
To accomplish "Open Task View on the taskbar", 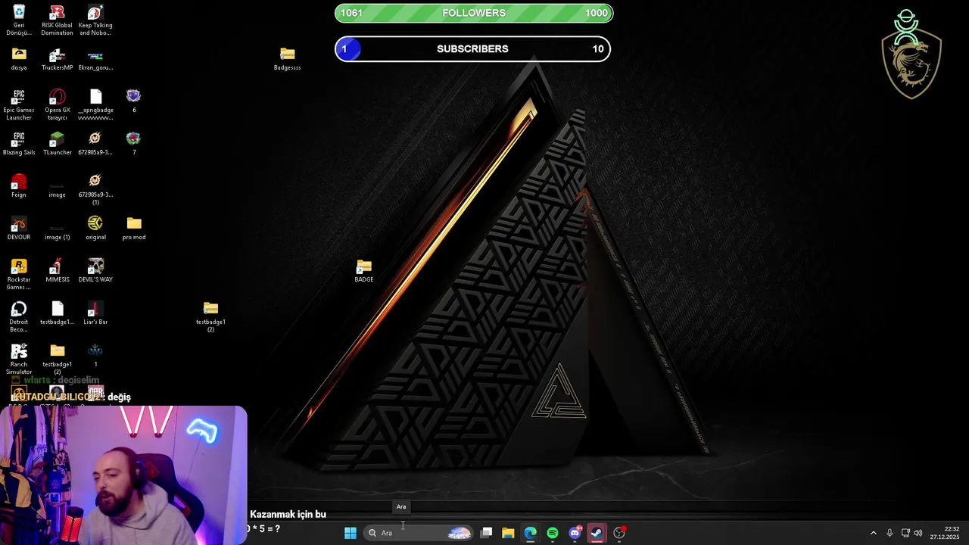I will click(x=487, y=533).
